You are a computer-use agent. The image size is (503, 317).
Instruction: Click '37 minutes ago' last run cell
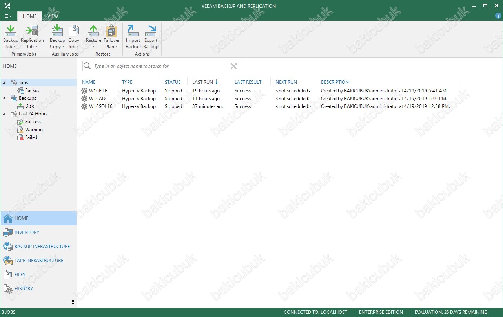point(208,106)
